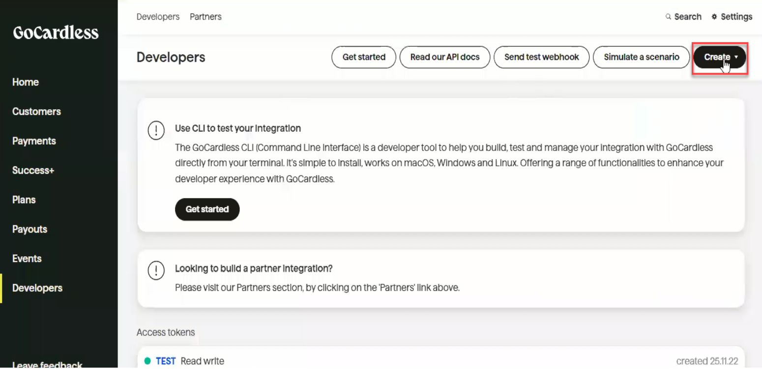762x369 pixels.
Task: Click the outlined Get started header button
Action: click(x=364, y=57)
